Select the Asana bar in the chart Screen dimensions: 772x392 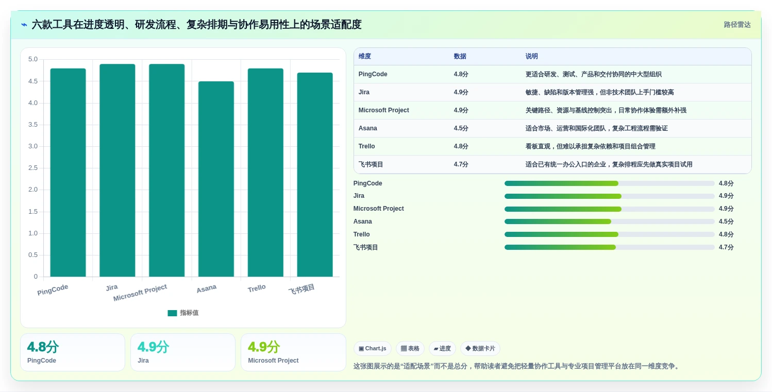pyautogui.click(x=216, y=179)
